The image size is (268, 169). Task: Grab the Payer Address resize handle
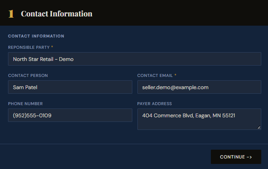coord(259,127)
